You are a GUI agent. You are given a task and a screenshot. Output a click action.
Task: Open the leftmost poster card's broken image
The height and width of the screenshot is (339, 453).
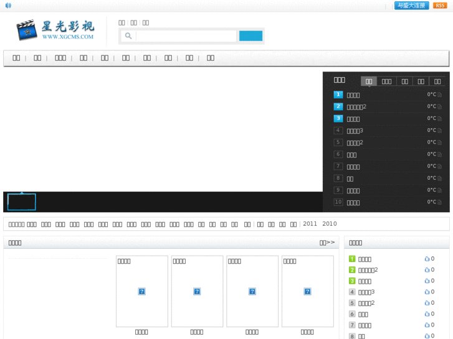tap(142, 291)
